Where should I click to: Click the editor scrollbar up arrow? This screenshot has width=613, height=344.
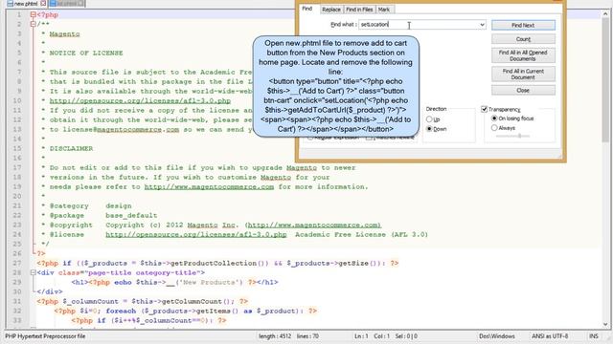tap(605, 13)
